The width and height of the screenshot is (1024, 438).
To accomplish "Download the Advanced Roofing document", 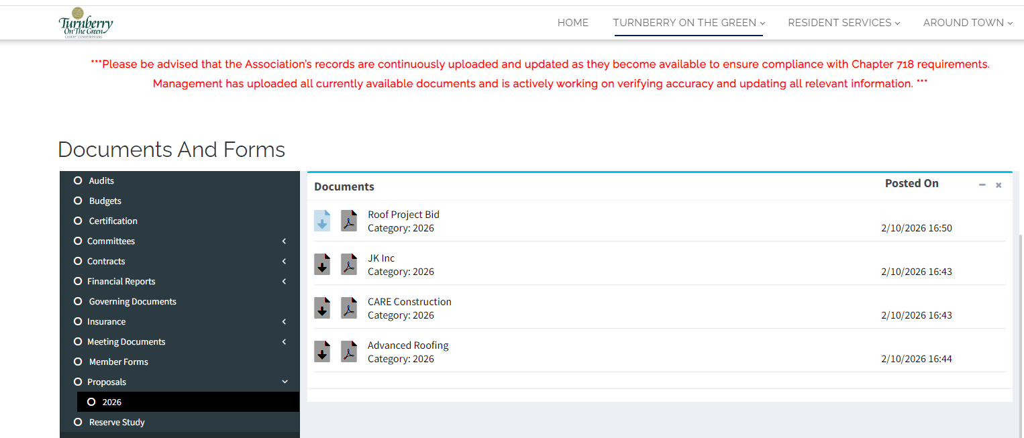I will pyautogui.click(x=322, y=351).
